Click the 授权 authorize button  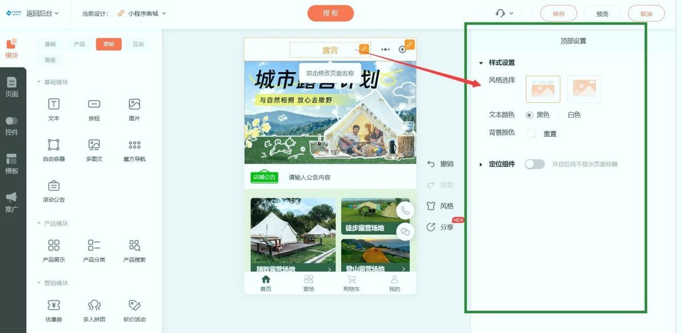tap(331, 13)
